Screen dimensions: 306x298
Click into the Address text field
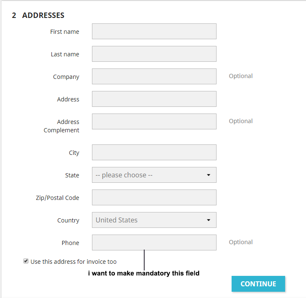pyautogui.click(x=154, y=99)
